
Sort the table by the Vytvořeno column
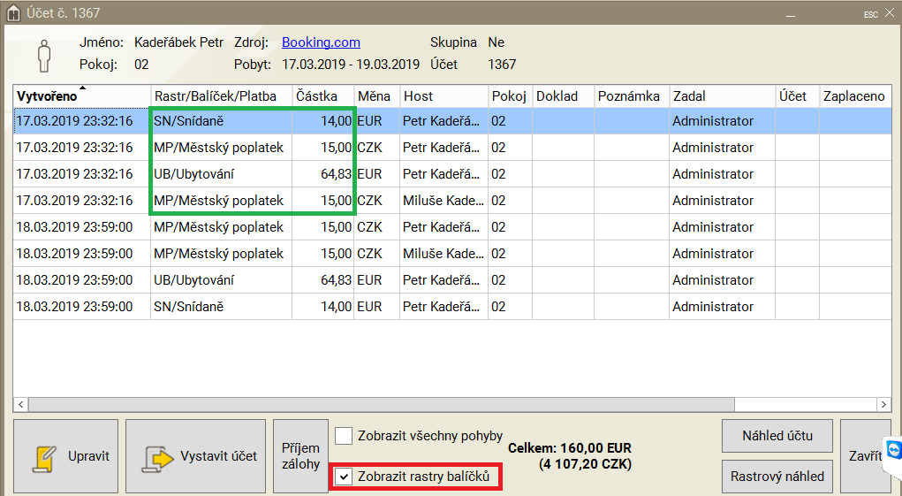pyautogui.click(x=81, y=95)
